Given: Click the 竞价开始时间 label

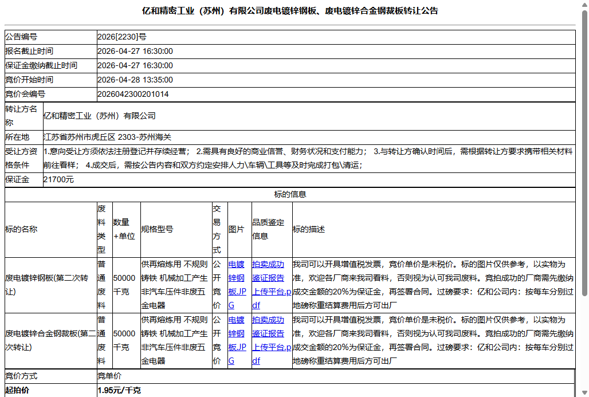Looking at the screenshot, I should click(x=29, y=80).
